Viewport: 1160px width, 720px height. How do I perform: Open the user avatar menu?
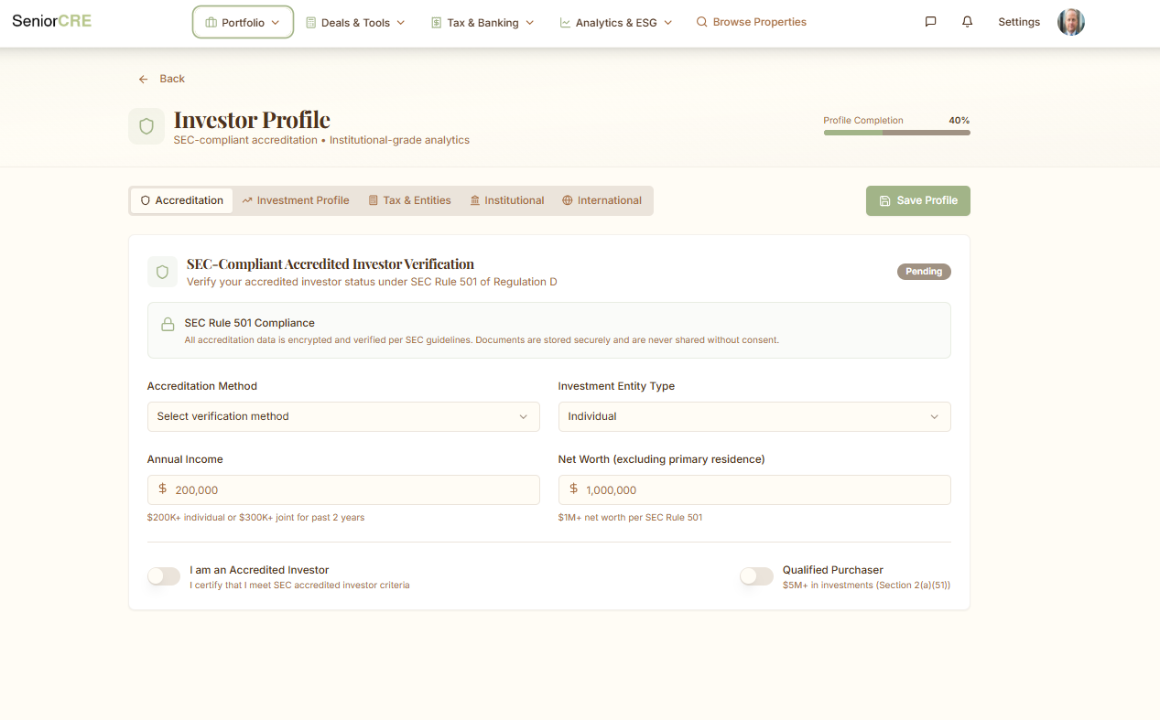point(1071,22)
